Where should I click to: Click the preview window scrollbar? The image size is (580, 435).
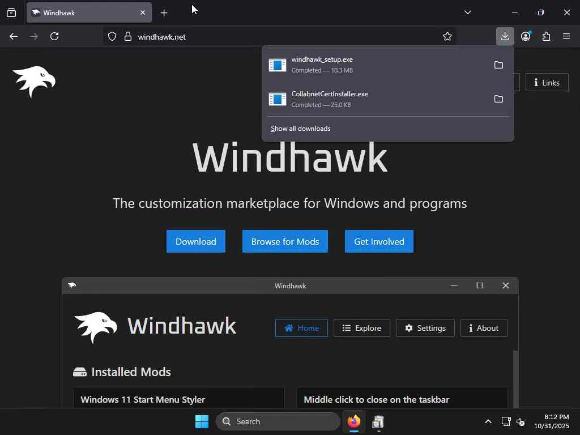(x=515, y=378)
